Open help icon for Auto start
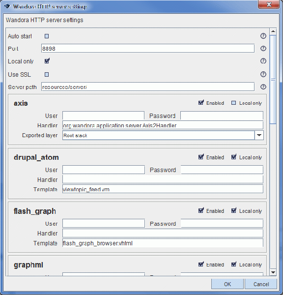Image resolution: width=283 pixels, height=295 pixels. [x=263, y=36]
